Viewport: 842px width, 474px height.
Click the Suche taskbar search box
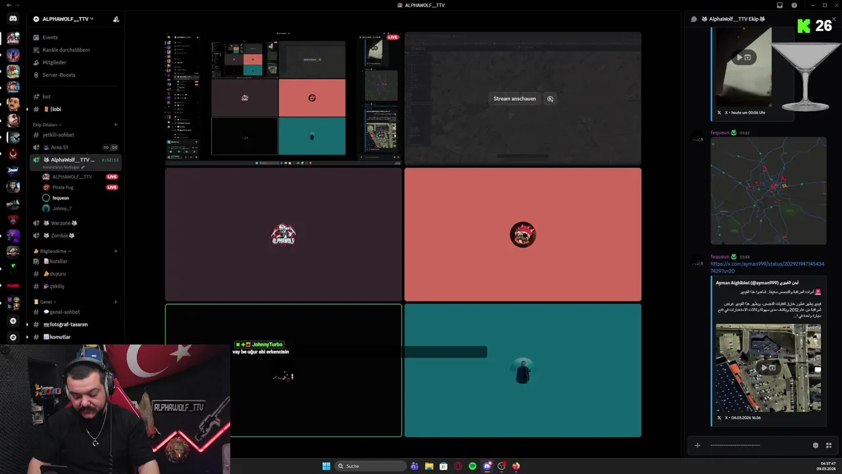(370, 466)
